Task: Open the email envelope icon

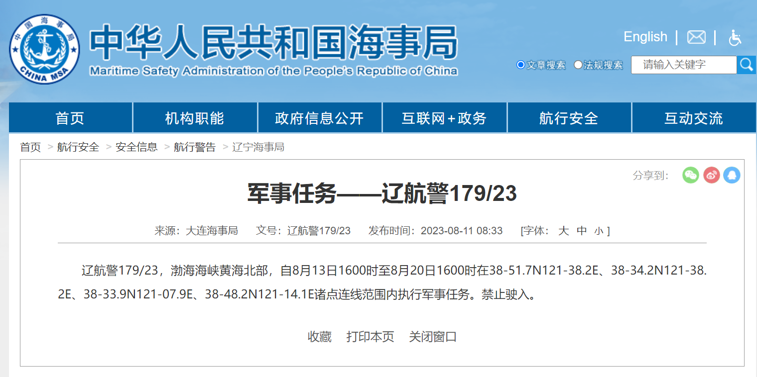Action: (696, 37)
